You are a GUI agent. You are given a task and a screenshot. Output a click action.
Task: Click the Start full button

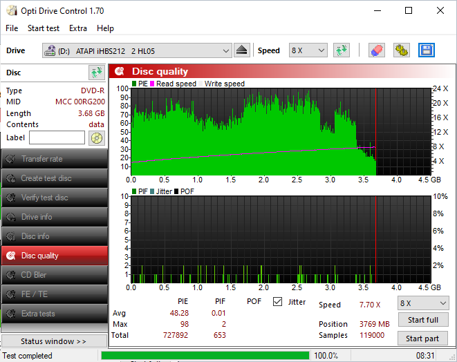(x=422, y=320)
